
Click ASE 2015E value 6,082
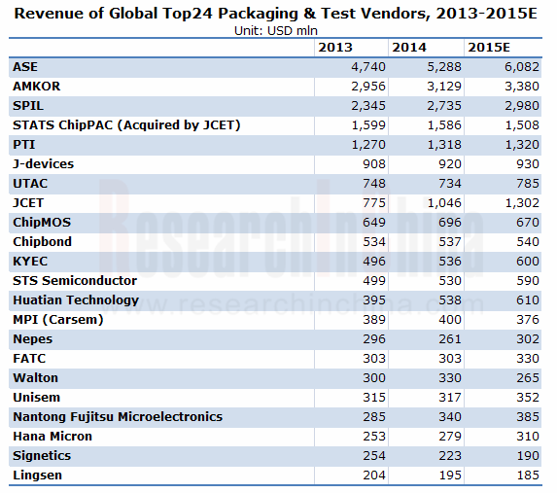pyautogui.click(x=522, y=67)
